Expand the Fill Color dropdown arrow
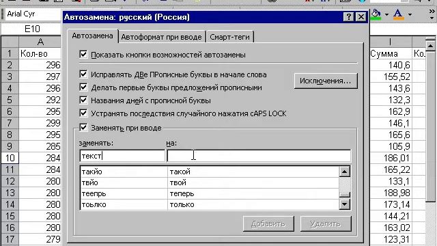The image size is (437, 246). (387, 14)
